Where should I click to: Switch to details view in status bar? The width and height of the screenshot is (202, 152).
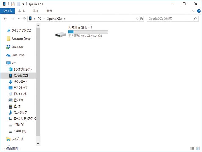(192, 149)
